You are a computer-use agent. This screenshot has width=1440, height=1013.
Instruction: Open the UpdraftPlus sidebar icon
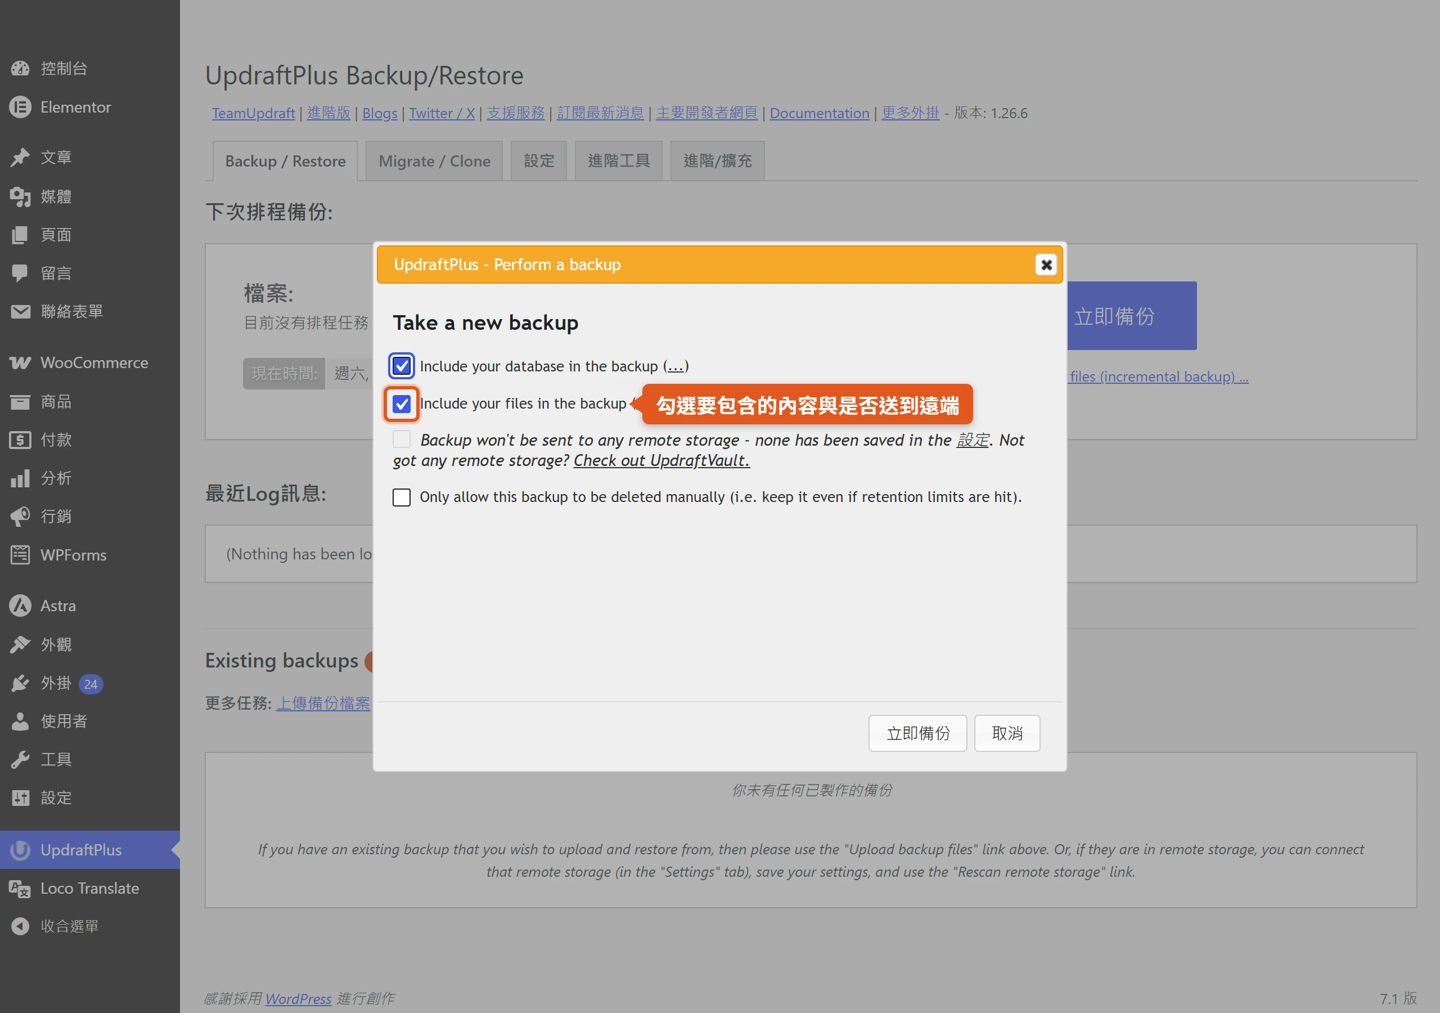click(20, 850)
